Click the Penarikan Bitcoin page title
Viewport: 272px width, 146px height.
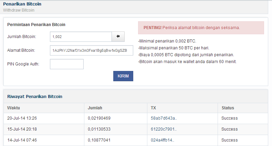tap(22, 4)
